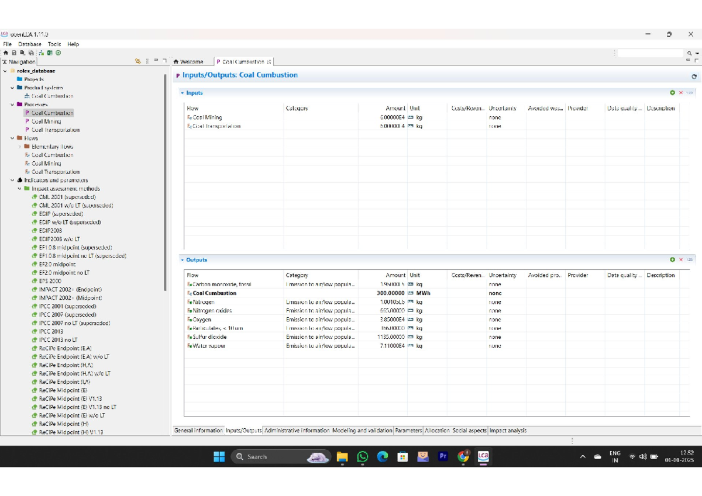Viewport: 702px width, 496px height.
Task: Open the Parameters tab
Action: coord(408,431)
